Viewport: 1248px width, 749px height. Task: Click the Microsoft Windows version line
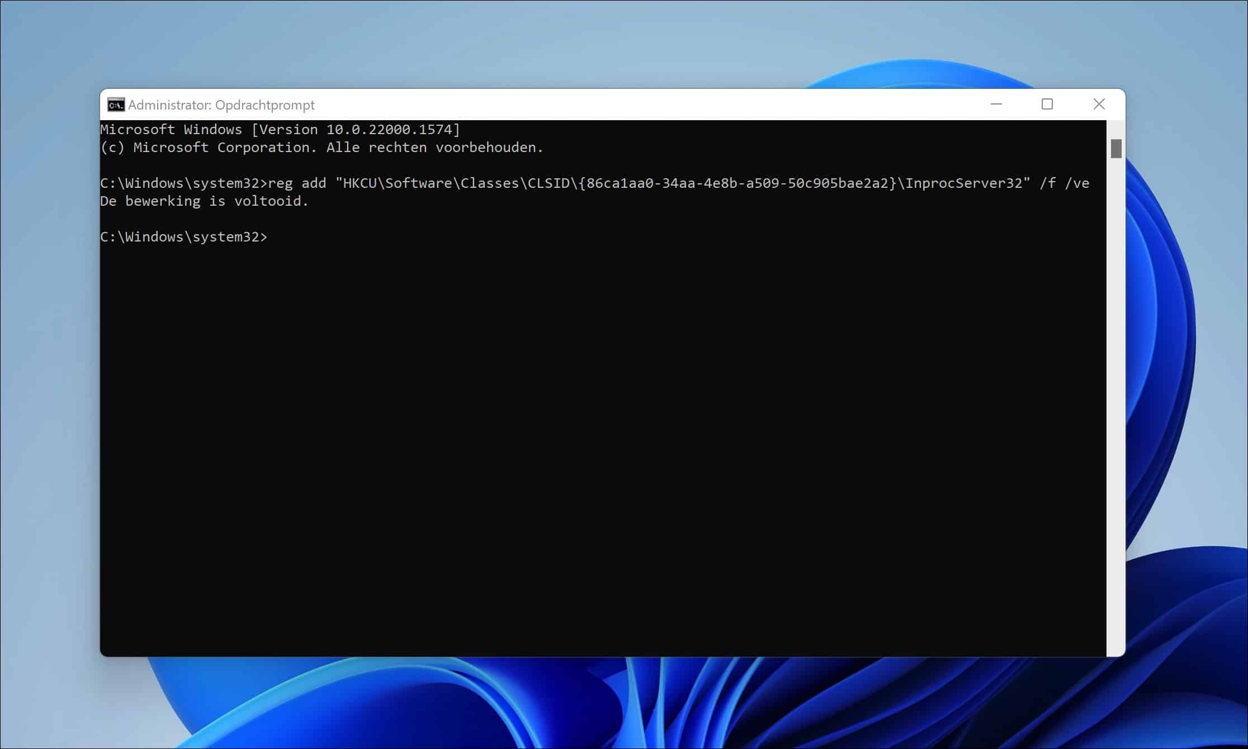pyautogui.click(x=280, y=129)
